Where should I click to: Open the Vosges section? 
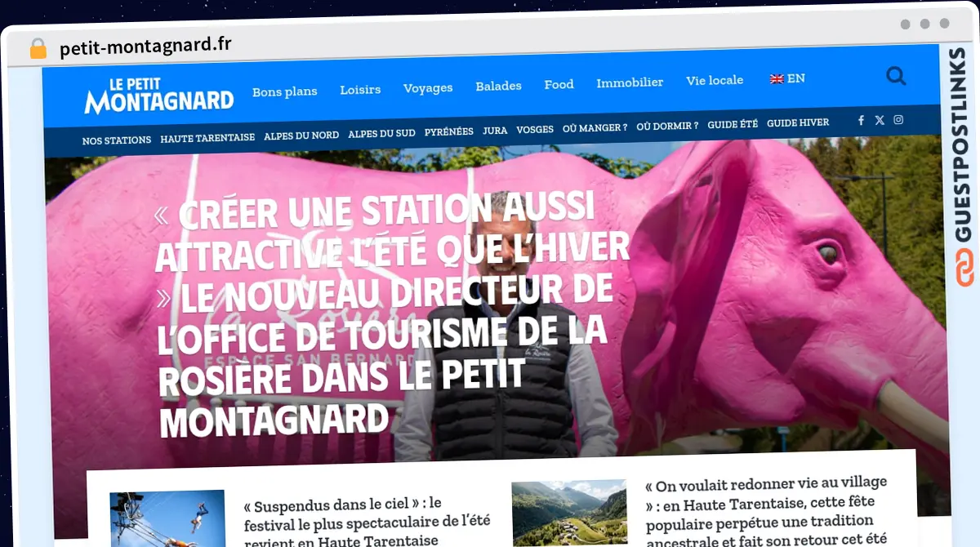coord(535,129)
